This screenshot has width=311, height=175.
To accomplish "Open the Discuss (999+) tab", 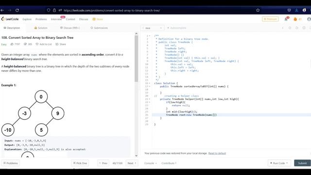I will point(70,28).
